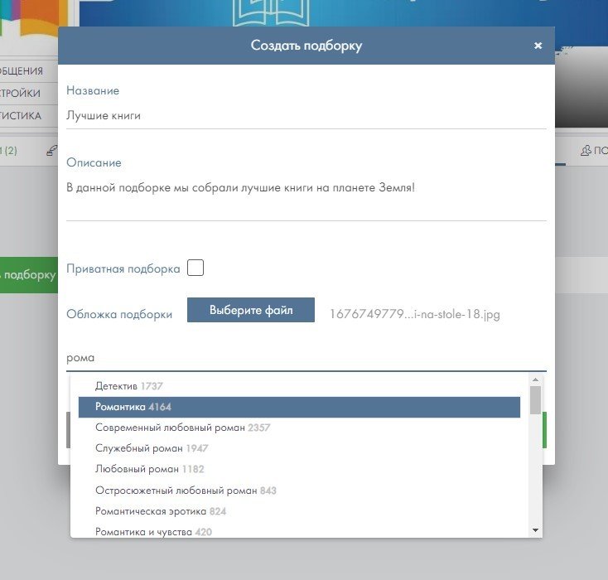The height and width of the screenshot is (580, 608).
Task: Select Служебный роман from suggestions
Action: [299, 448]
